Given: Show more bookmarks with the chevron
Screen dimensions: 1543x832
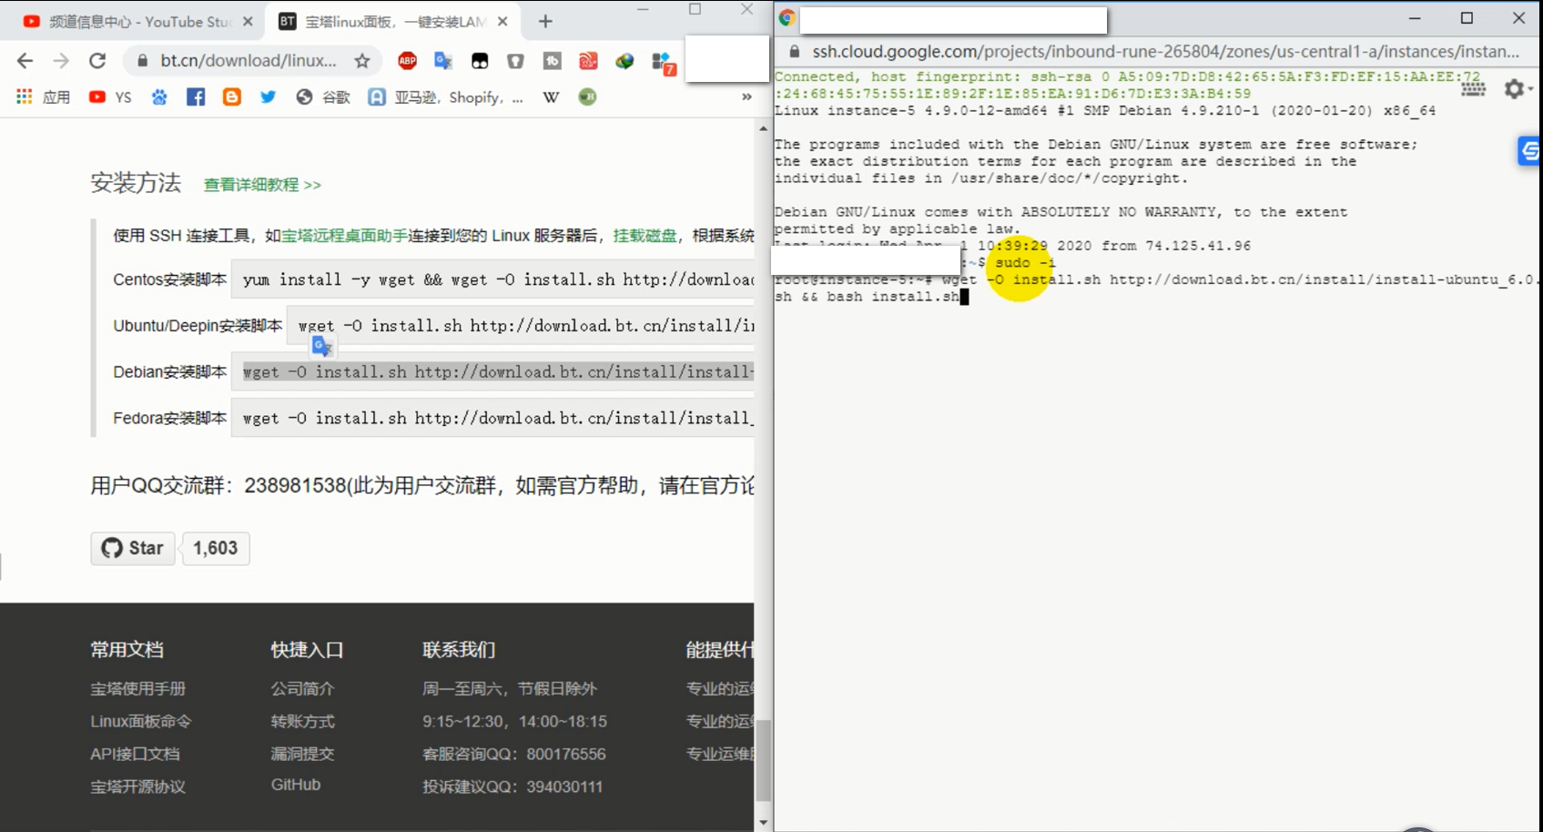Looking at the screenshot, I should [746, 96].
